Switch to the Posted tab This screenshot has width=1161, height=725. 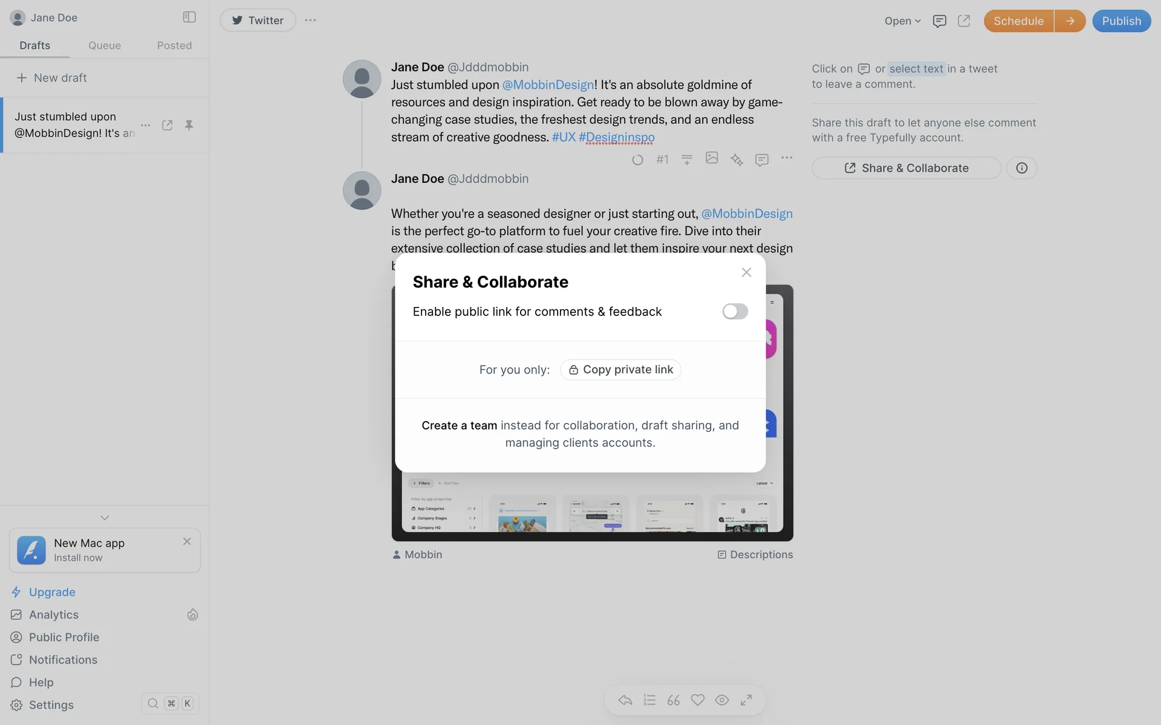click(174, 45)
